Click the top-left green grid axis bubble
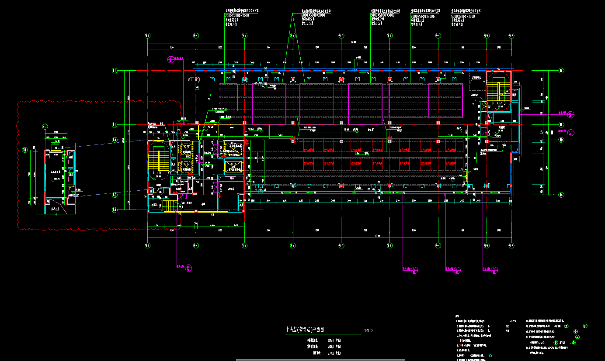This screenshot has height=361, width=605. (147, 35)
